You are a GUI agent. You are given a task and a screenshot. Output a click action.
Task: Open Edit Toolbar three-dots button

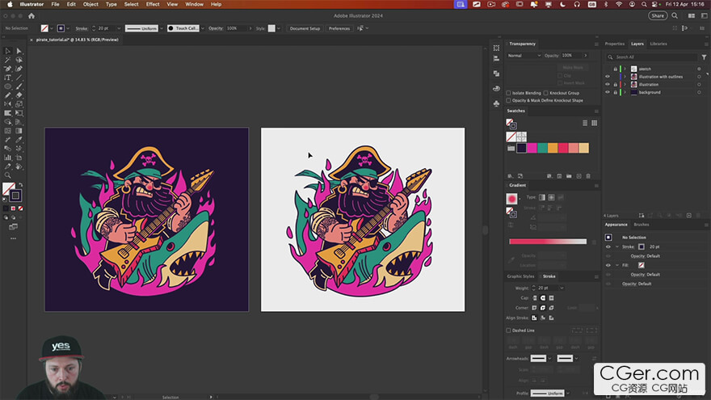[13, 238]
